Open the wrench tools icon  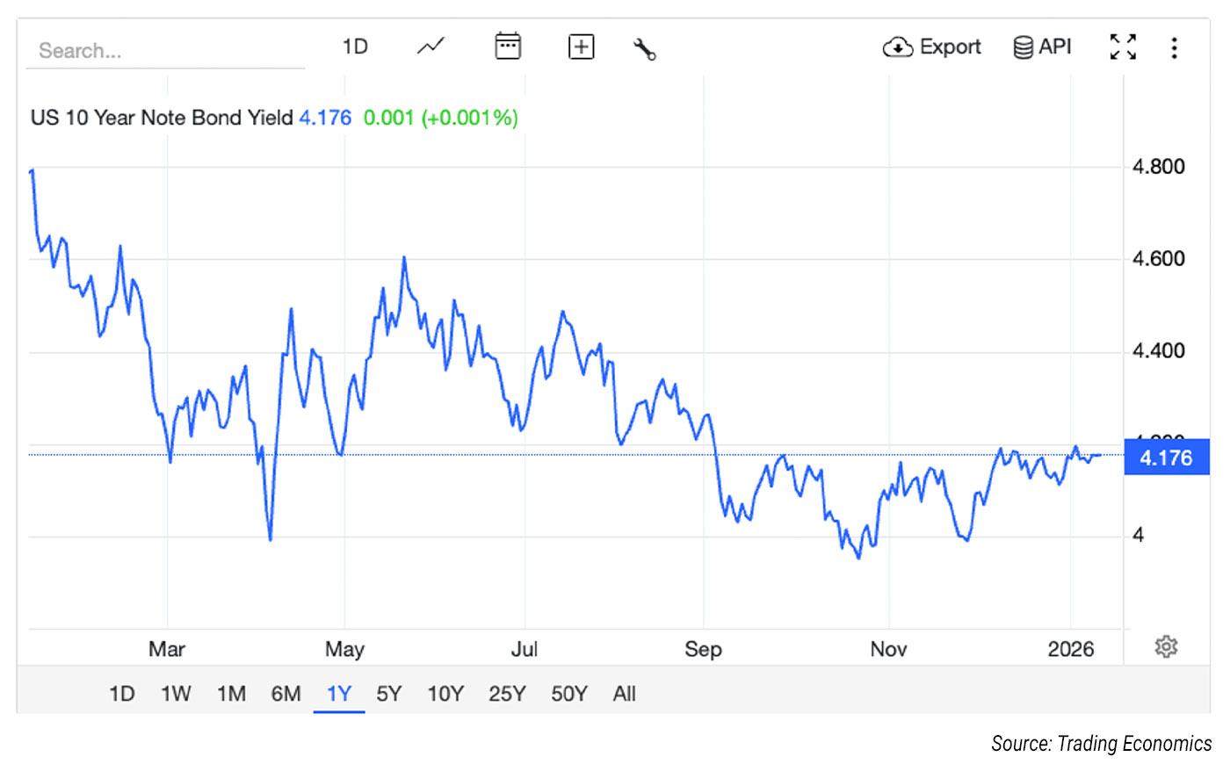coord(645,48)
